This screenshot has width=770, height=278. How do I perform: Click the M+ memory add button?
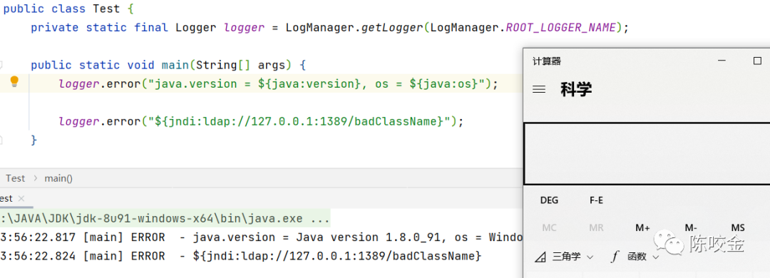642,228
